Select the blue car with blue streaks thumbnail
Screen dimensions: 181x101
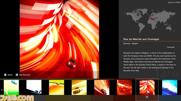[170, 87]
